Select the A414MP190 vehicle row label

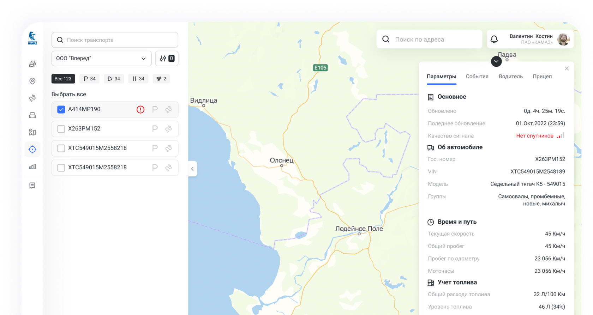pos(84,109)
